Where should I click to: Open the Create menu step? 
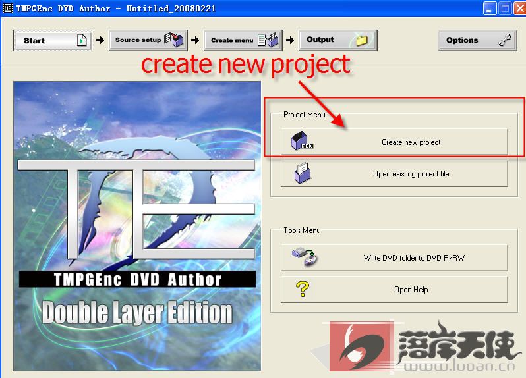[x=243, y=40]
